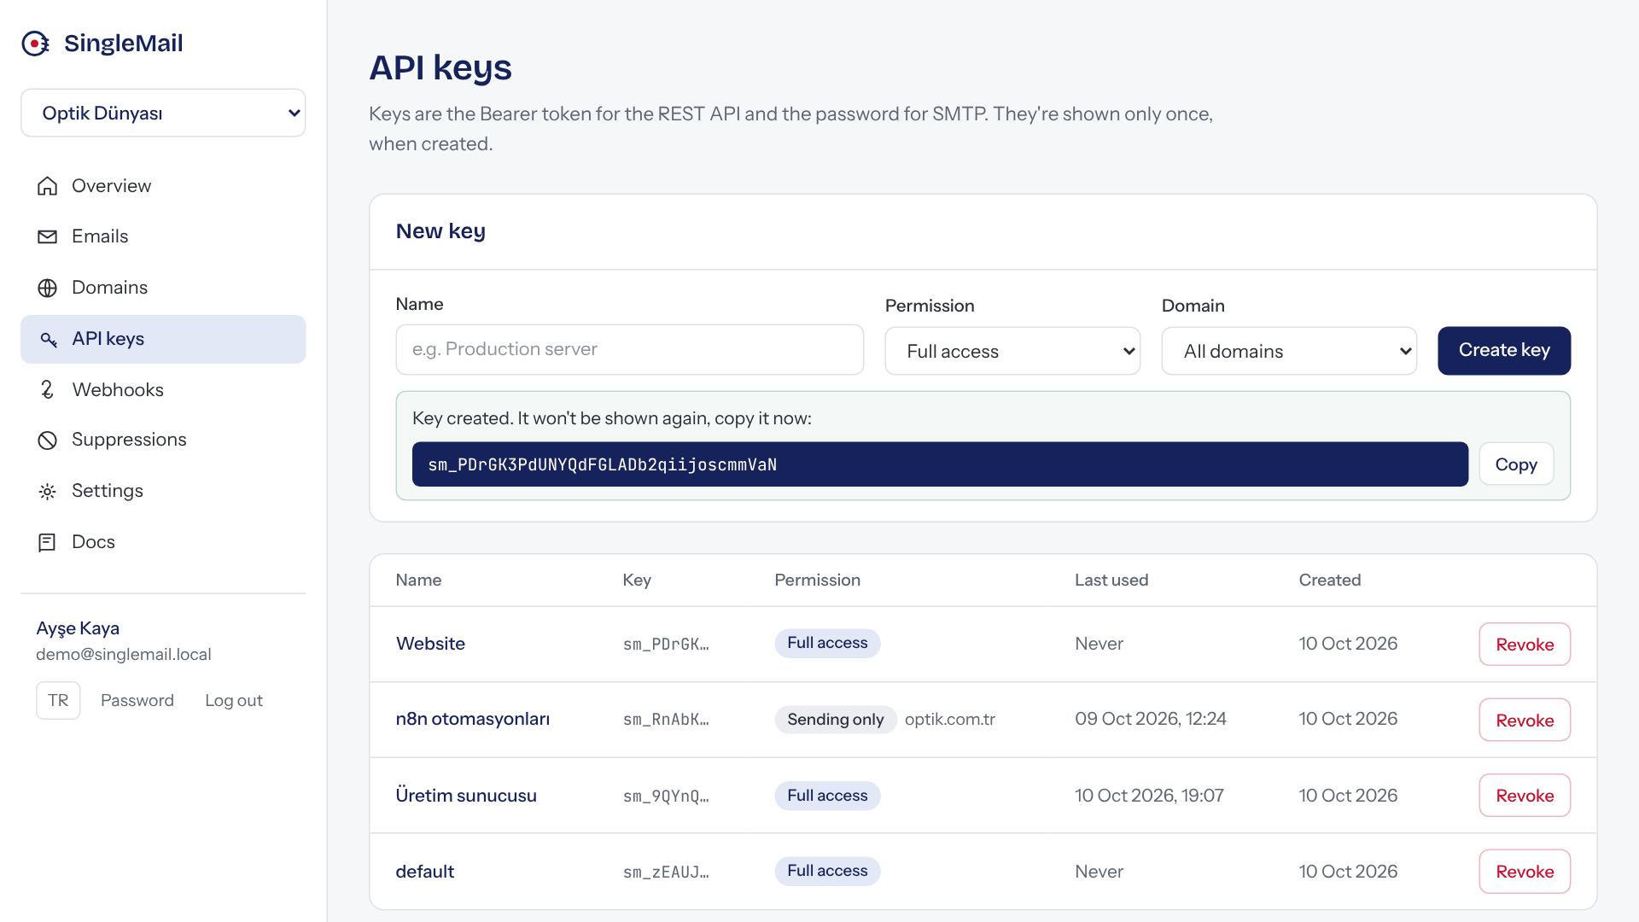The image size is (1639, 922).
Task: Go to Settings in the sidebar
Action: point(163,491)
